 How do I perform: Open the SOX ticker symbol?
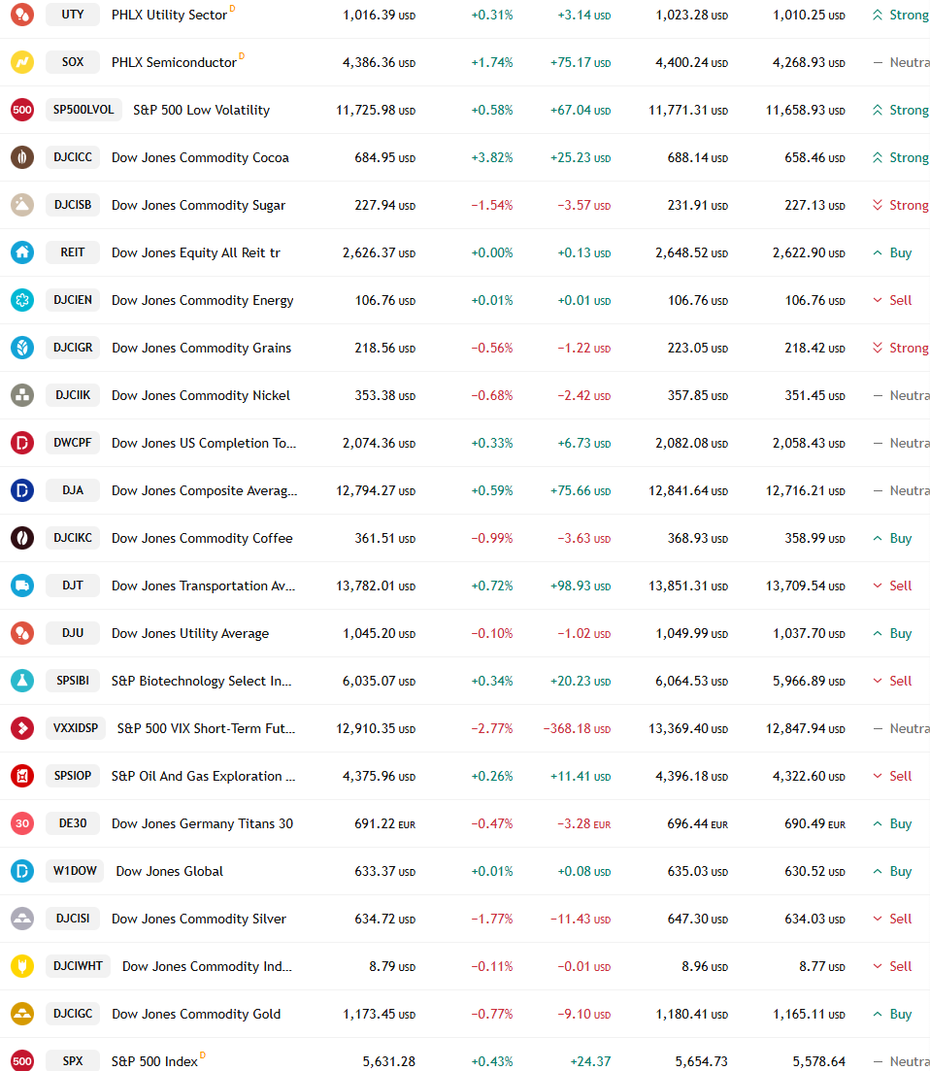tap(73, 62)
